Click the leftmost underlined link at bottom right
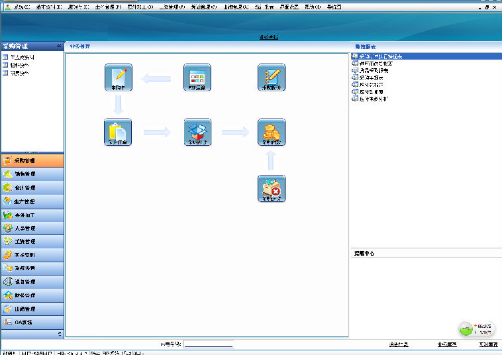 tap(399, 344)
